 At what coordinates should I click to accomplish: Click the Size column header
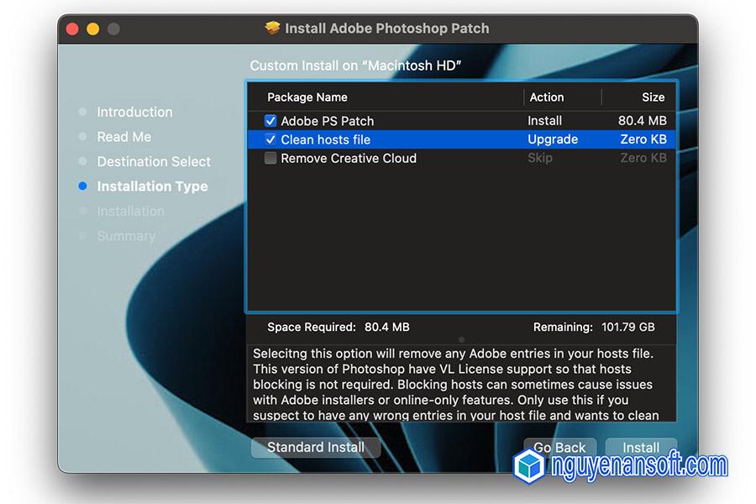coord(653,97)
